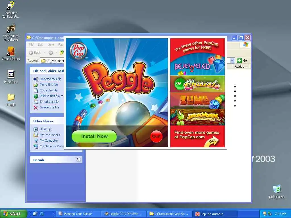The width and height of the screenshot is (291, 218).
Task: Click the My Computer icon in Other Places
Action: (x=36, y=141)
